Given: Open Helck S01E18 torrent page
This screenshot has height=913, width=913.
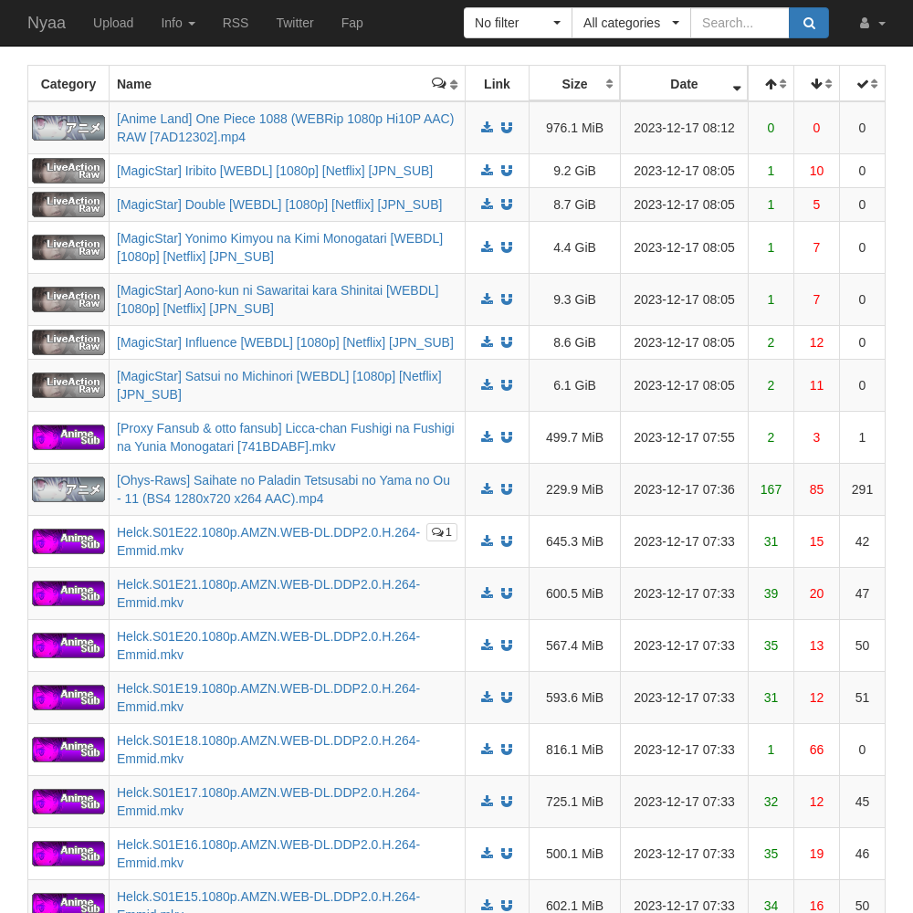Looking at the screenshot, I should tap(268, 750).
